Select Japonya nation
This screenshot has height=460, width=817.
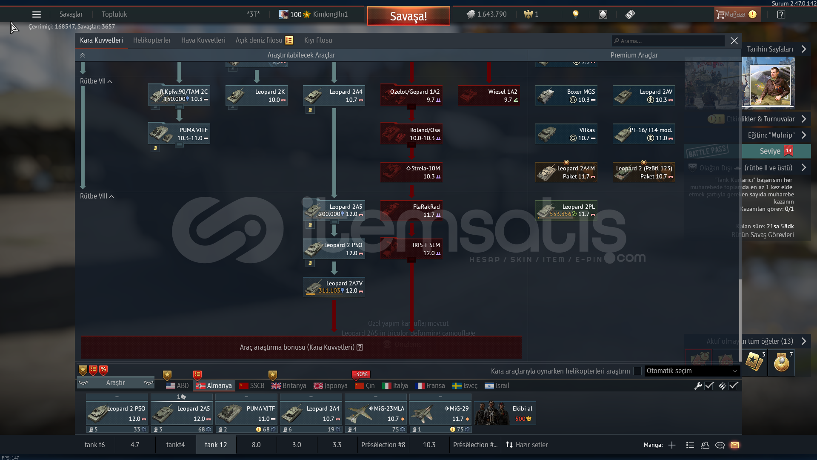click(331, 385)
